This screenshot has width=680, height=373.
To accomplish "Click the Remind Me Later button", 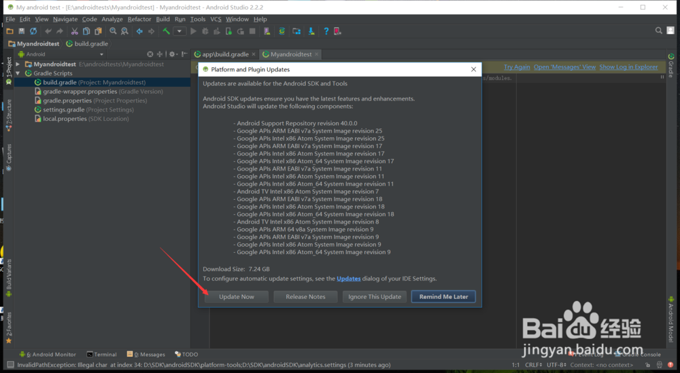I will point(443,297).
